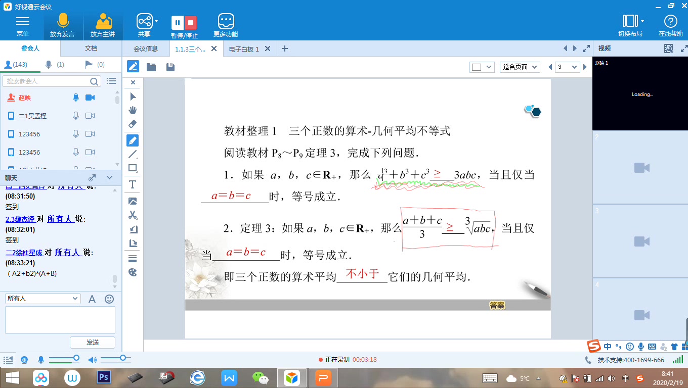
Task: Open the fit page zoom dropdown
Action: (x=520, y=66)
